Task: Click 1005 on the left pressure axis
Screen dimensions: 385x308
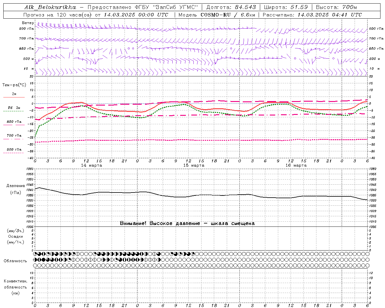Action: click(x=30, y=227)
